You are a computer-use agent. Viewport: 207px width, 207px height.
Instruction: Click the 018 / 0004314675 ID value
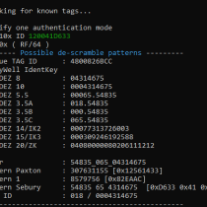(x=104, y=196)
